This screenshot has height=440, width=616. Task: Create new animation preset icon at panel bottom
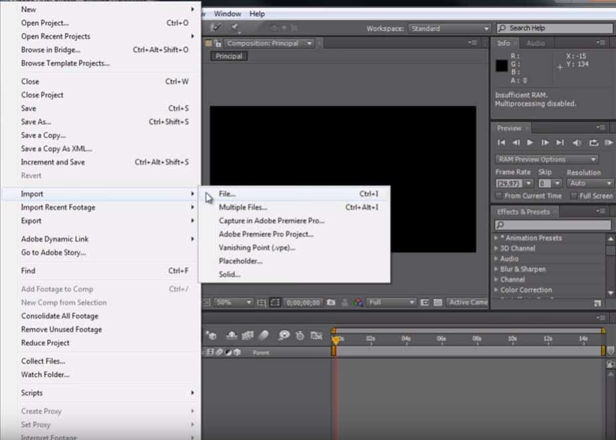[597, 303]
